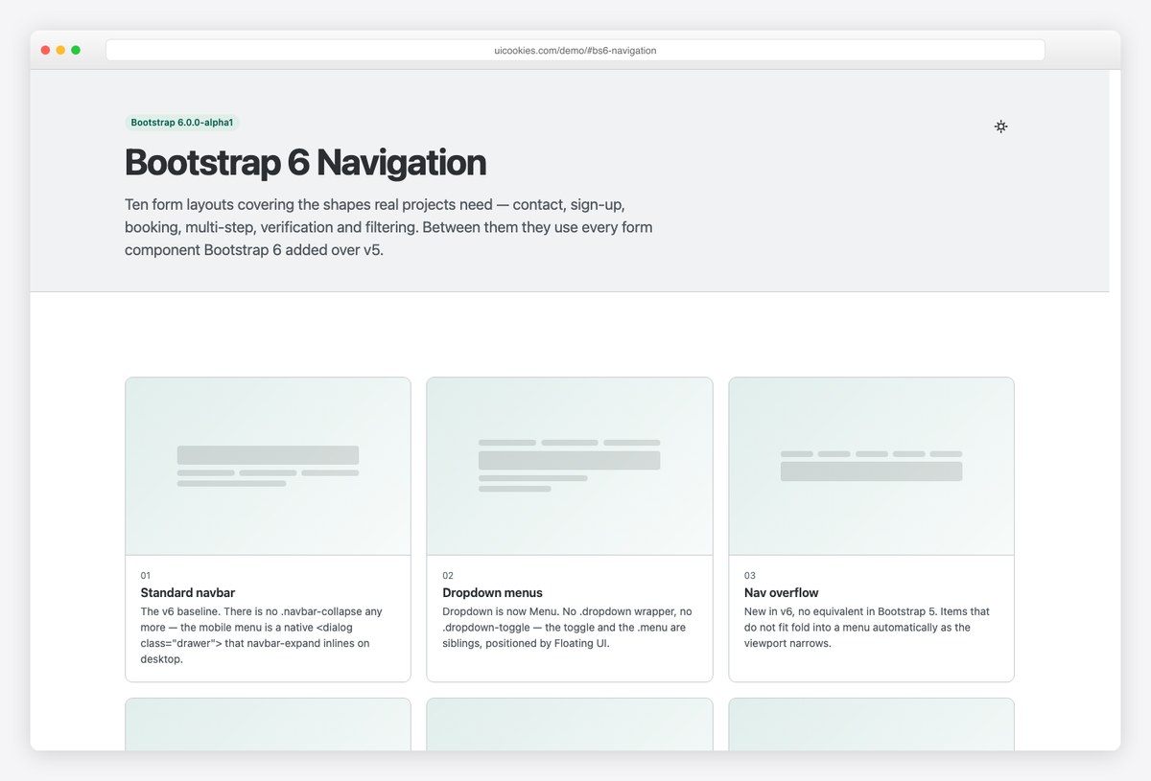Maximize the browser window with green button
This screenshot has width=1151, height=781.
click(x=76, y=50)
